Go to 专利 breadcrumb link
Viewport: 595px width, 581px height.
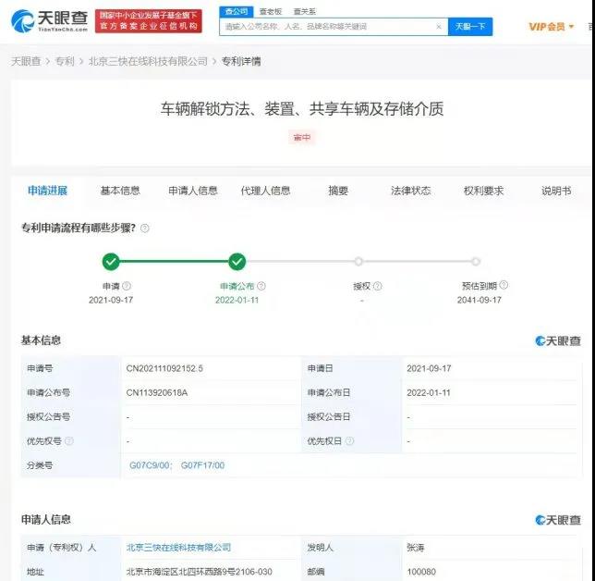[65, 61]
